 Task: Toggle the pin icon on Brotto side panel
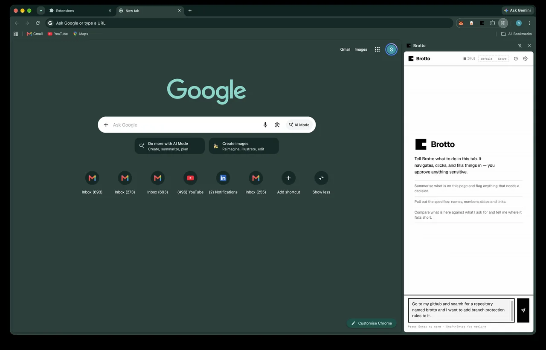coord(520,46)
